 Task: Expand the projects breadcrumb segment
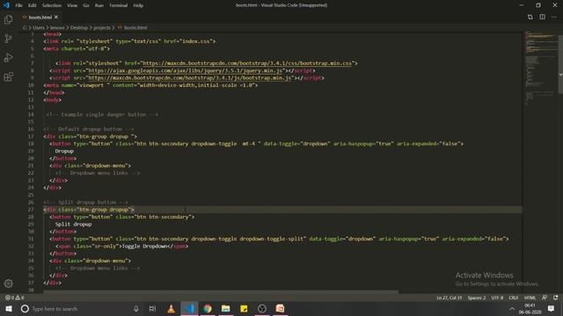point(102,27)
